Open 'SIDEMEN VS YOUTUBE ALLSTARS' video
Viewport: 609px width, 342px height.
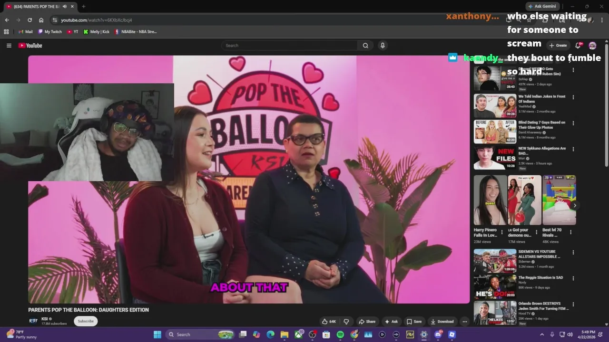tap(495, 261)
